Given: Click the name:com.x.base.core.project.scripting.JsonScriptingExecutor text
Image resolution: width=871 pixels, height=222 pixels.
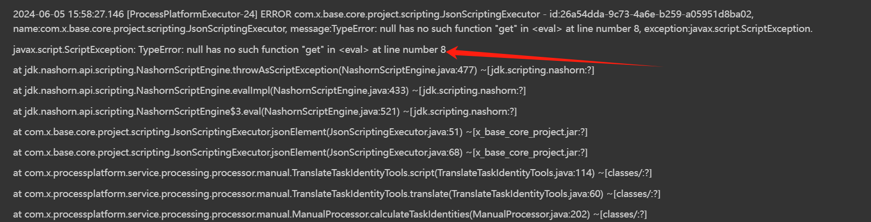Looking at the screenshot, I should coord(150,29).
